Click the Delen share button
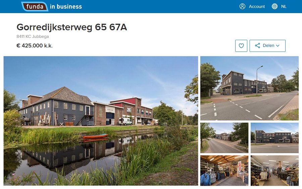 [x=267, y=46]
